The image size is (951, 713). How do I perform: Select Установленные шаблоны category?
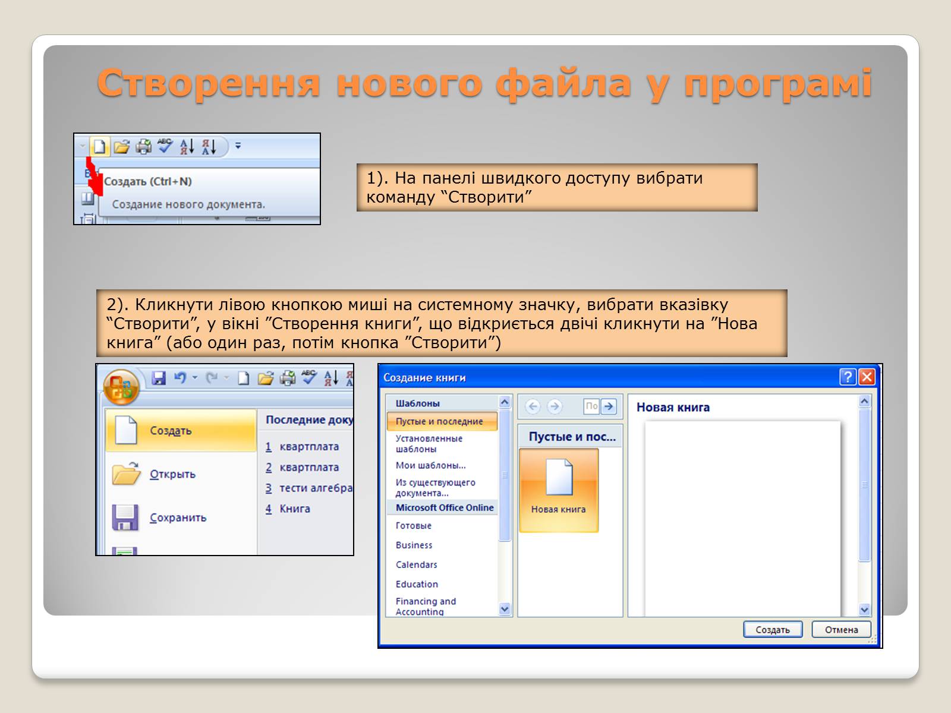tap(442, 444)
